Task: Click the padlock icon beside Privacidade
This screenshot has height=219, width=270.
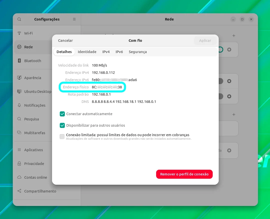Action: click(19, 163)
